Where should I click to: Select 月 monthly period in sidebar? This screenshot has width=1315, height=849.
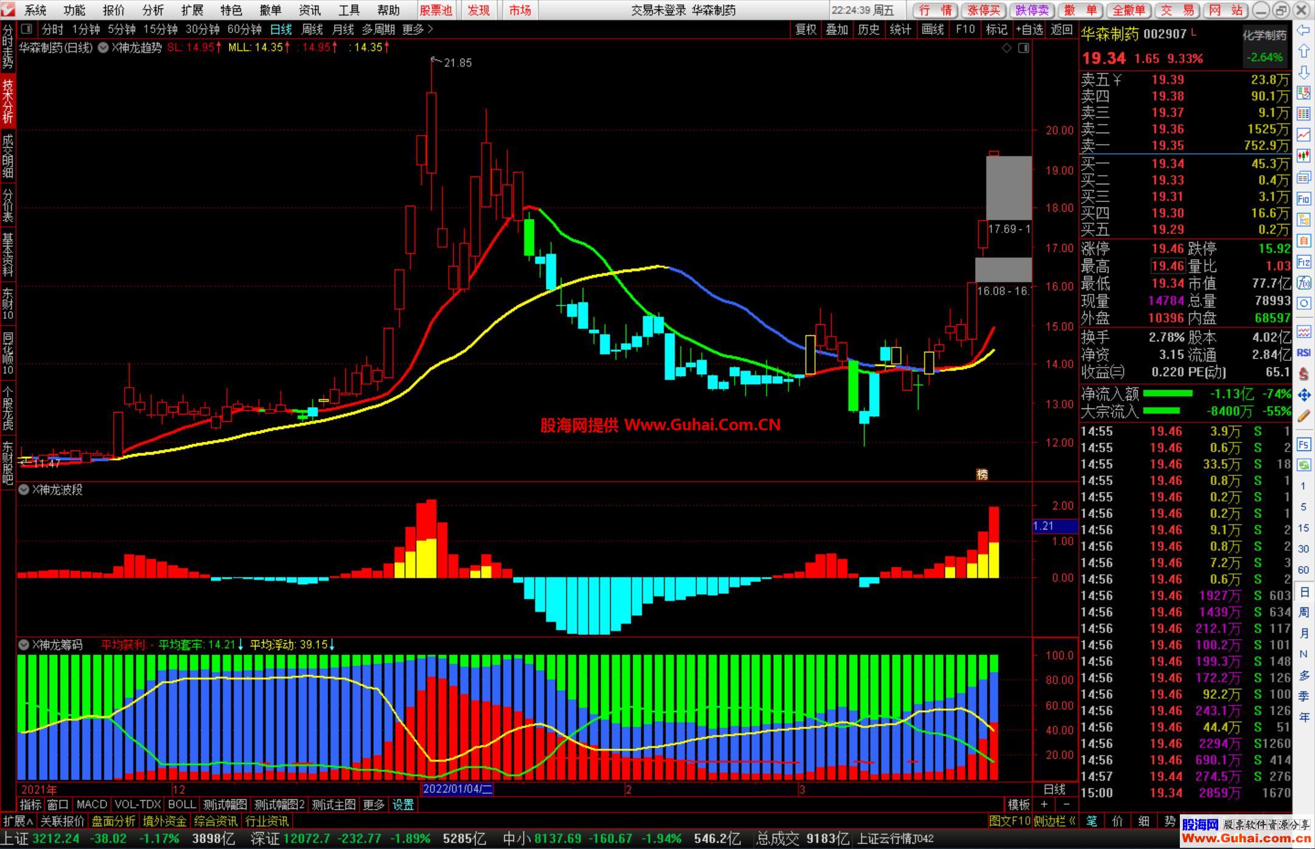pos(1303,634)
